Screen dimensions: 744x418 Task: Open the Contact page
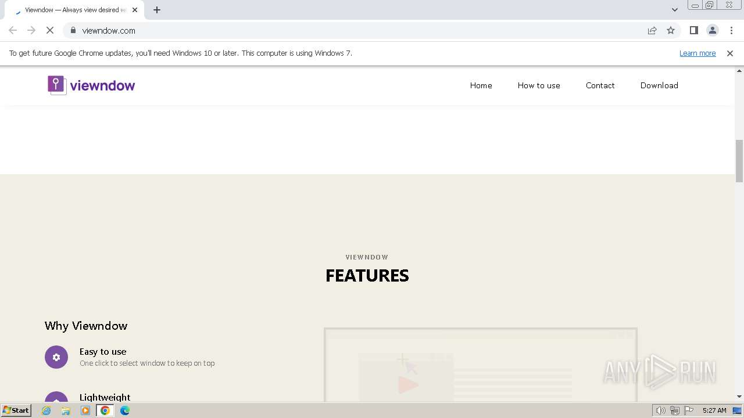point(600,85)
